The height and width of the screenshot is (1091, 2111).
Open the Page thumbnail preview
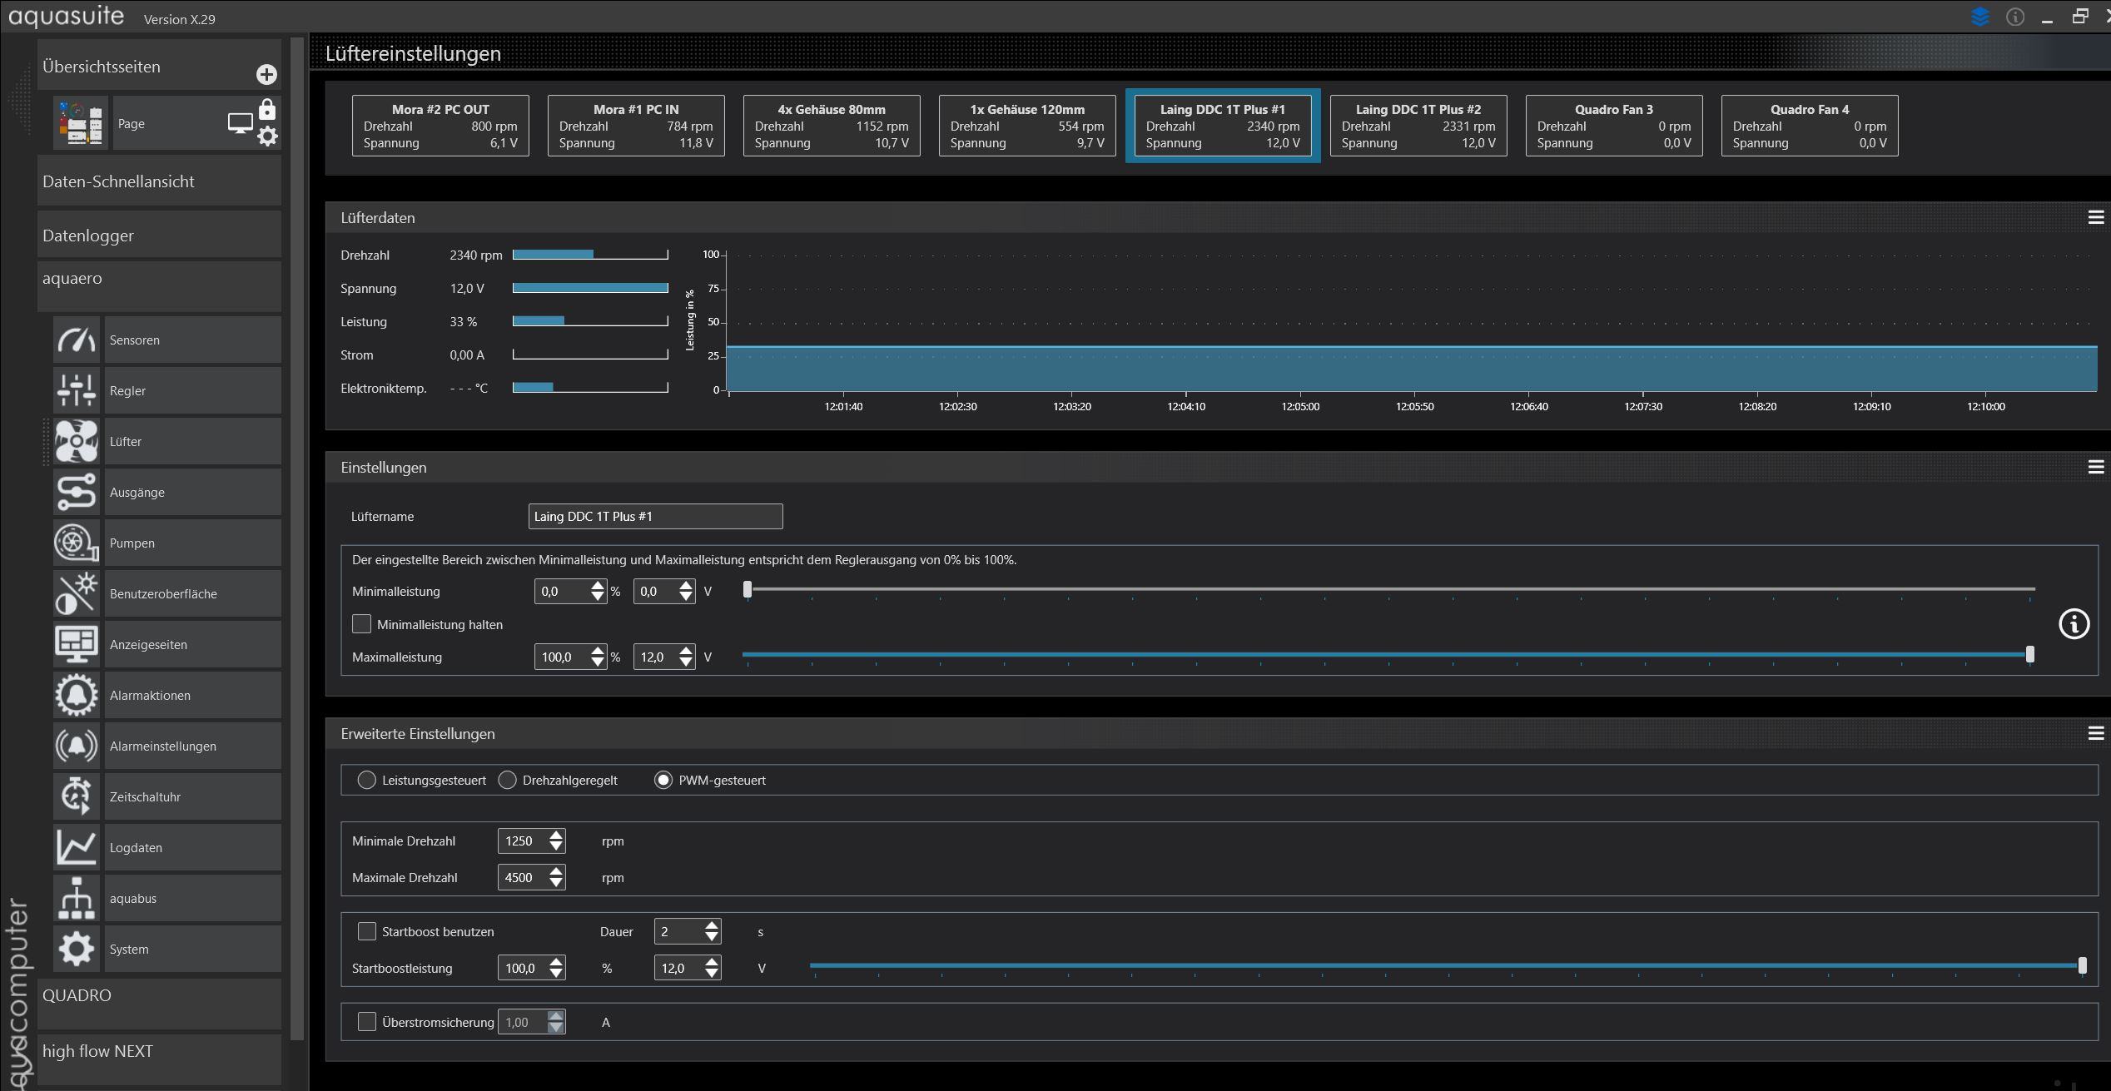(81, 123)
